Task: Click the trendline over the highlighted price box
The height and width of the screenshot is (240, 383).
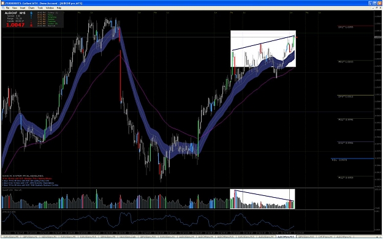Action: [263, 43]
